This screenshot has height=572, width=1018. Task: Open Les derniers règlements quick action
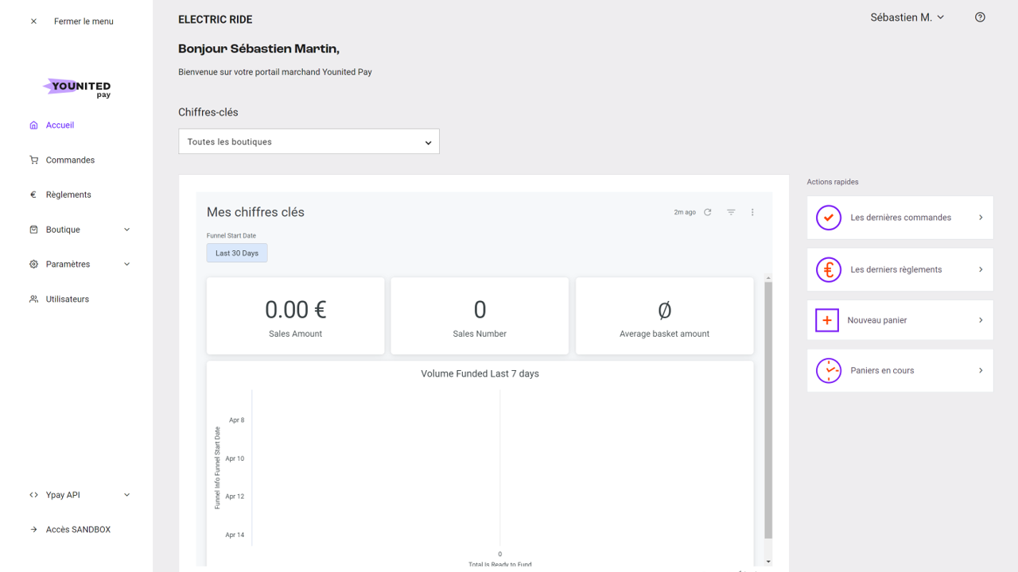(x=900, y=269)
